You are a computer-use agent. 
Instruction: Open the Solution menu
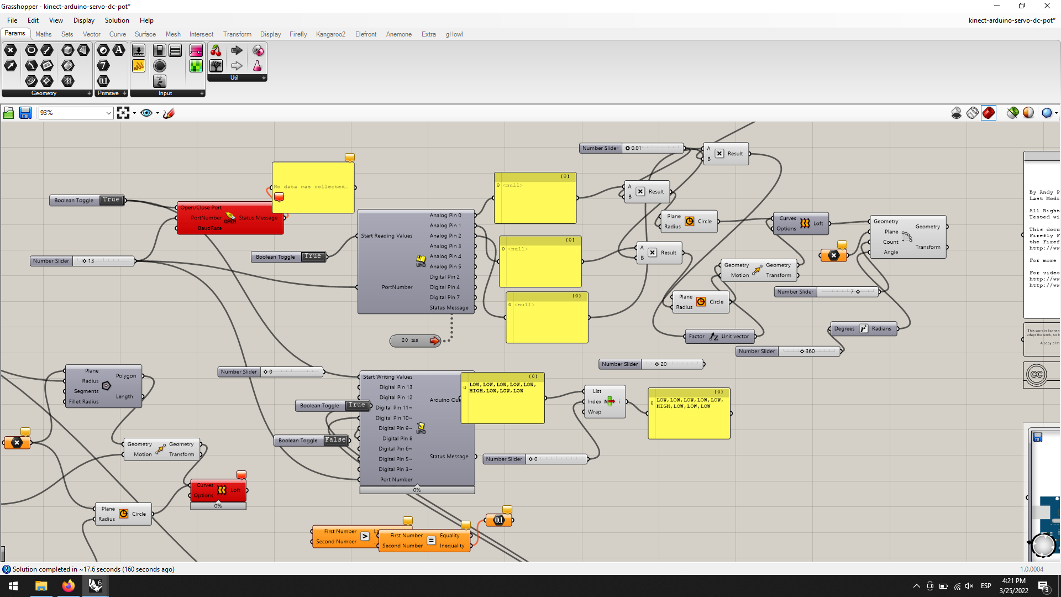(x=117, y=20)
